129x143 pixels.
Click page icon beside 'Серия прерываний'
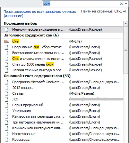pos(7,105)
